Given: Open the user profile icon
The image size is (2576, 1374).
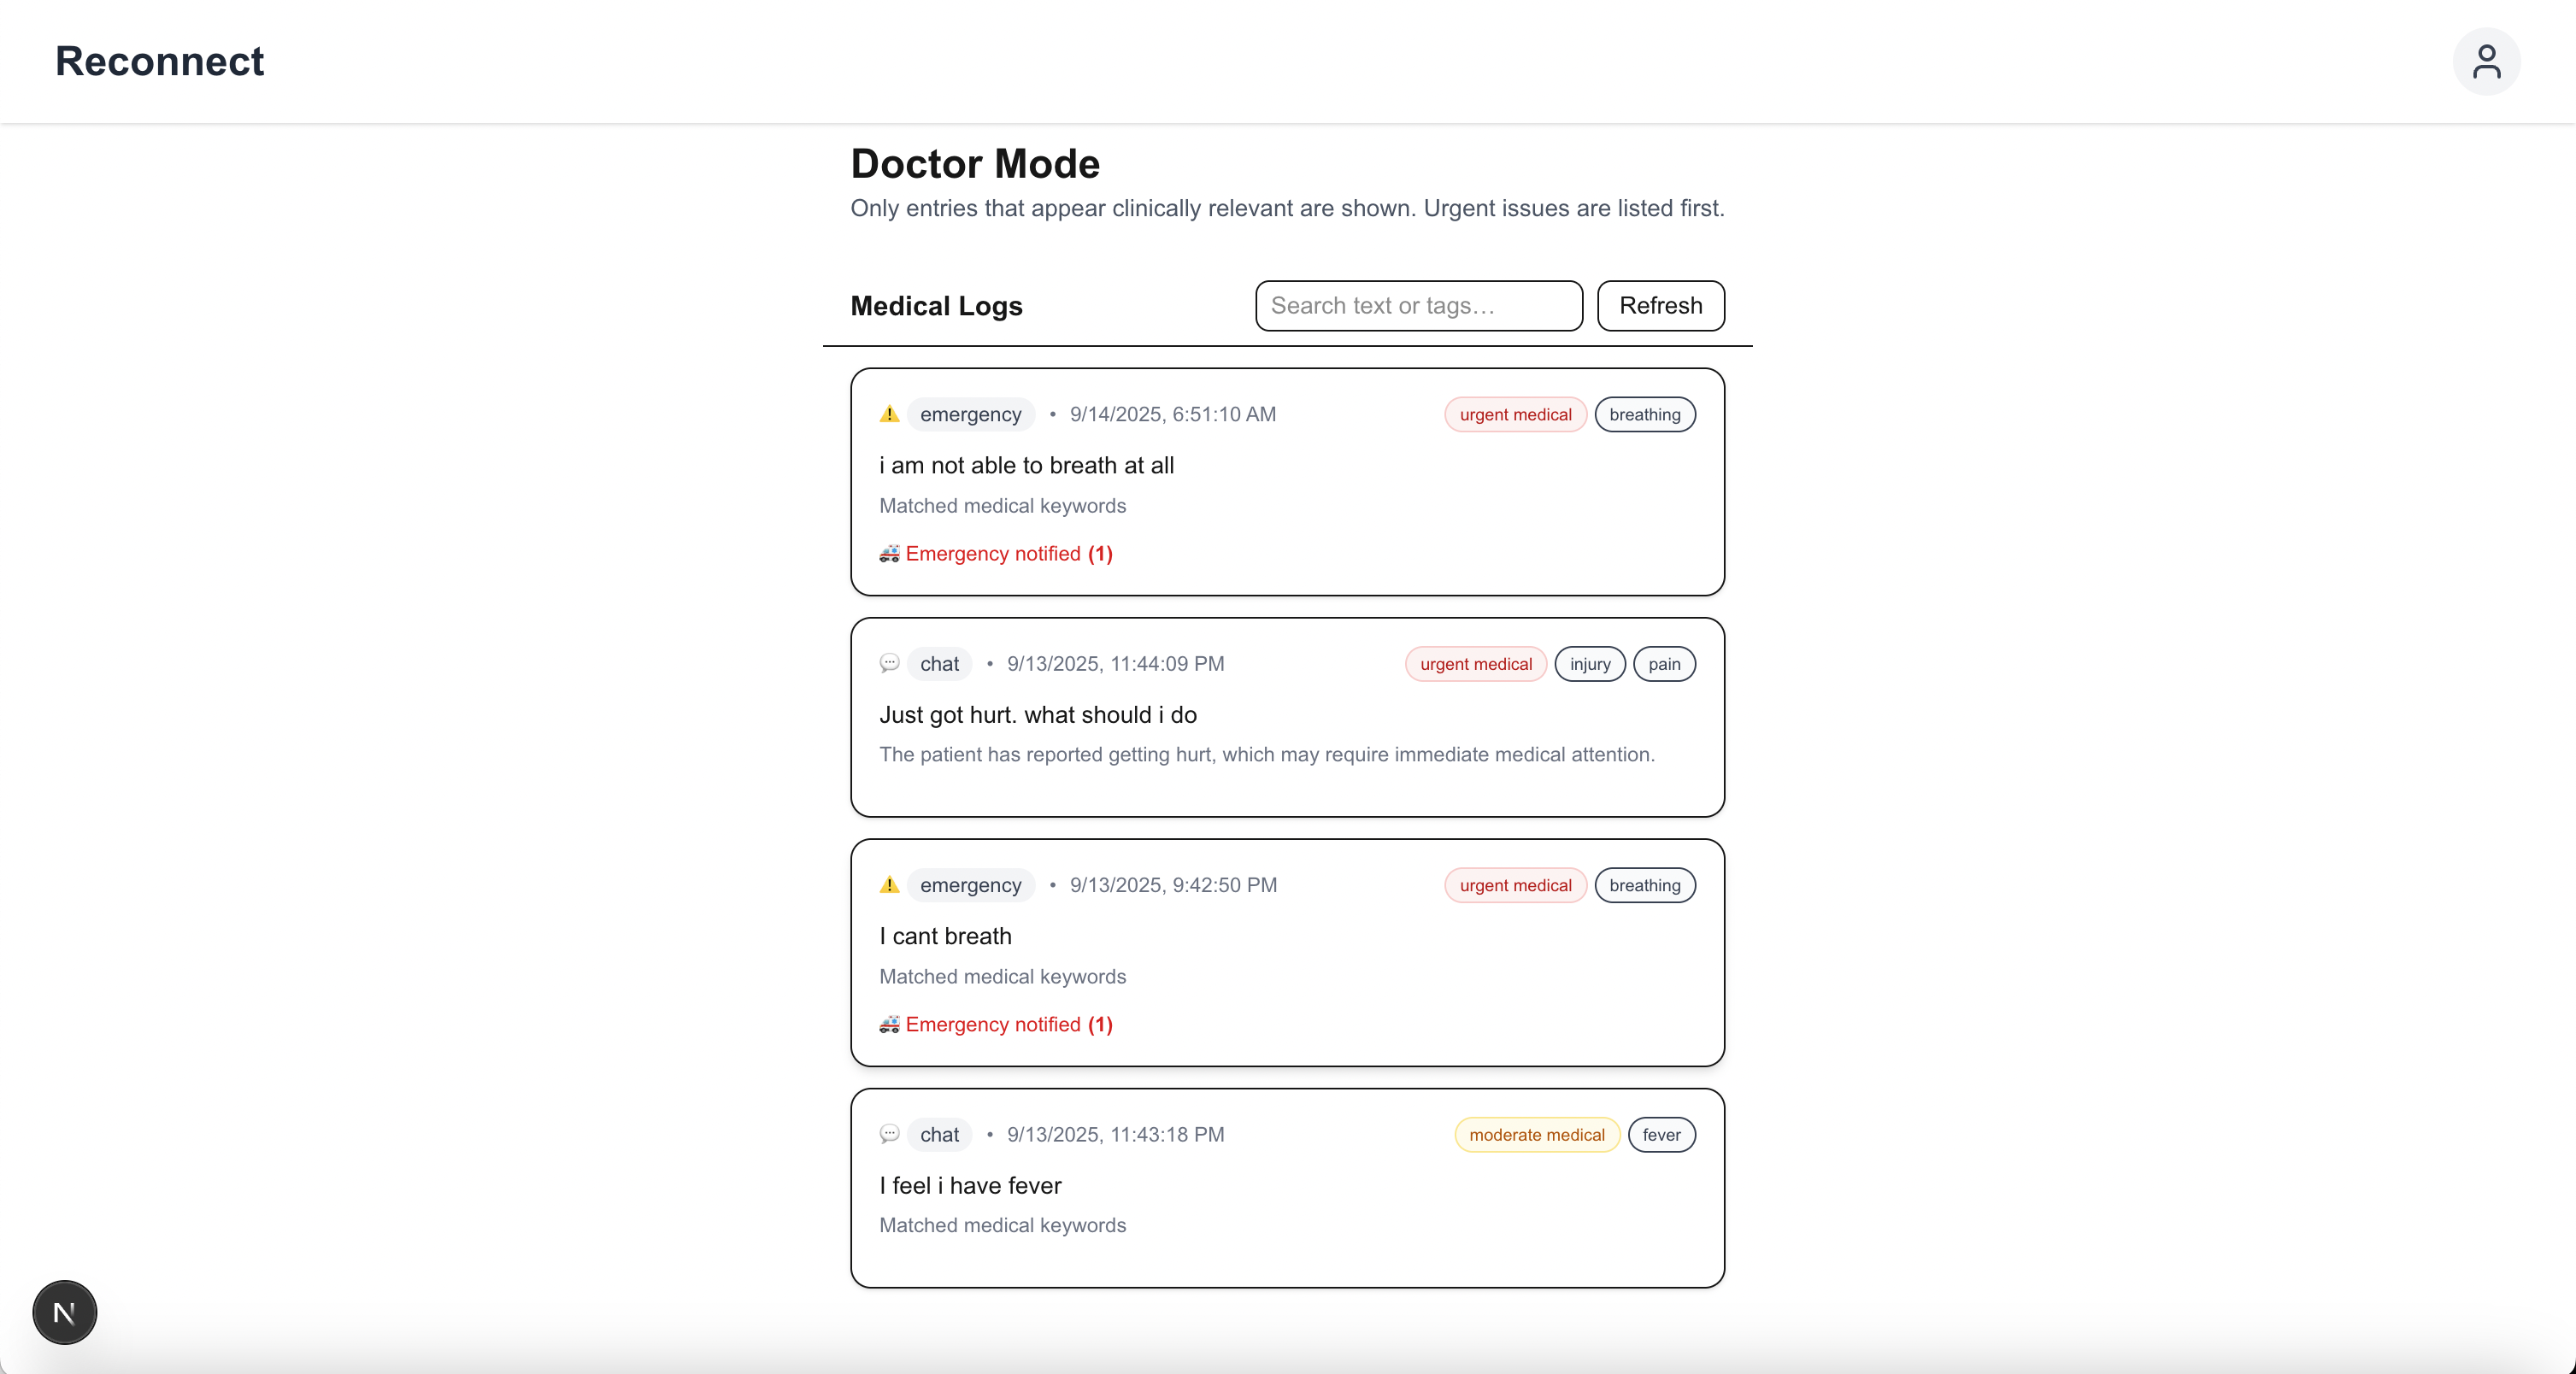Looking at the screenshot, I should pyautogui.click(x=2485, y=62).
